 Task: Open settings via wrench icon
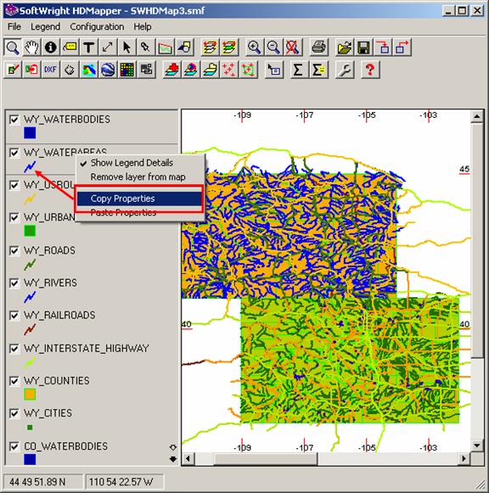[345, 70]
